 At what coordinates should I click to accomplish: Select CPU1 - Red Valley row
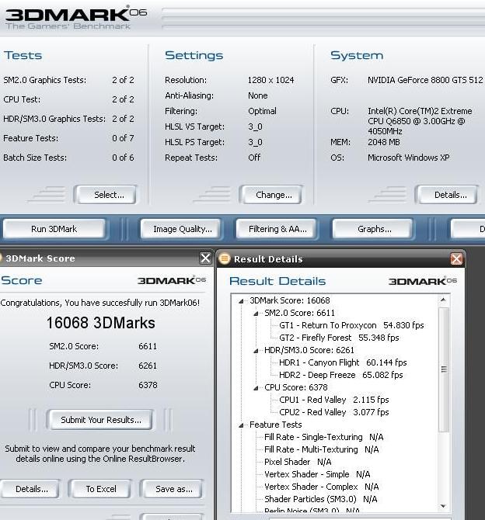[334, 400]
